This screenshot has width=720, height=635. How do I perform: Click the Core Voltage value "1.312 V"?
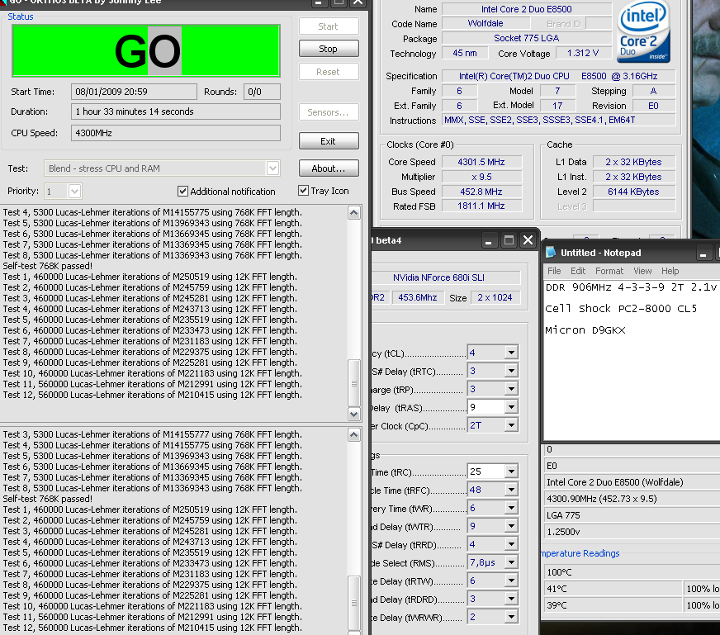tap(583, 54)
